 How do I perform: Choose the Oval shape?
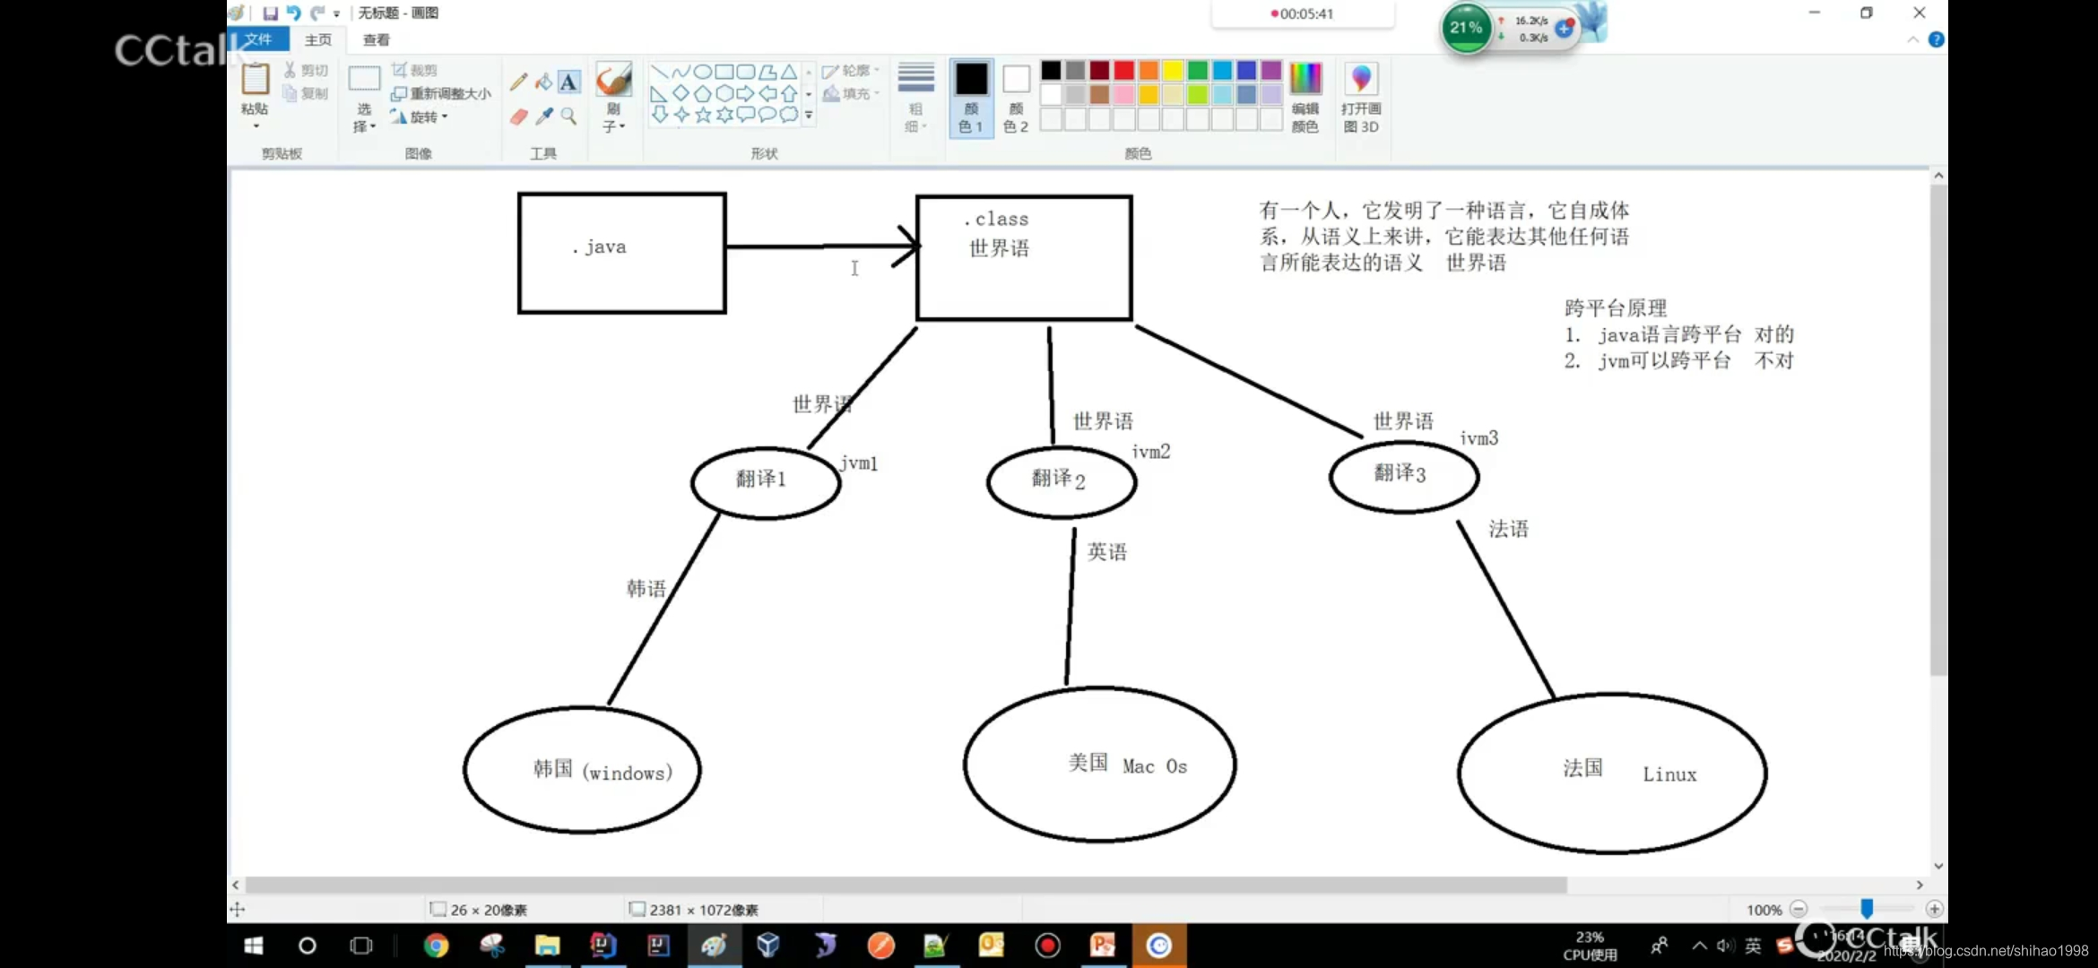(703, 72)
